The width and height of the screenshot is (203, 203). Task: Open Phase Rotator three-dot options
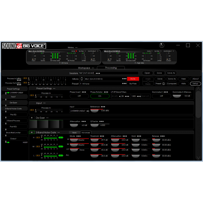106,92
